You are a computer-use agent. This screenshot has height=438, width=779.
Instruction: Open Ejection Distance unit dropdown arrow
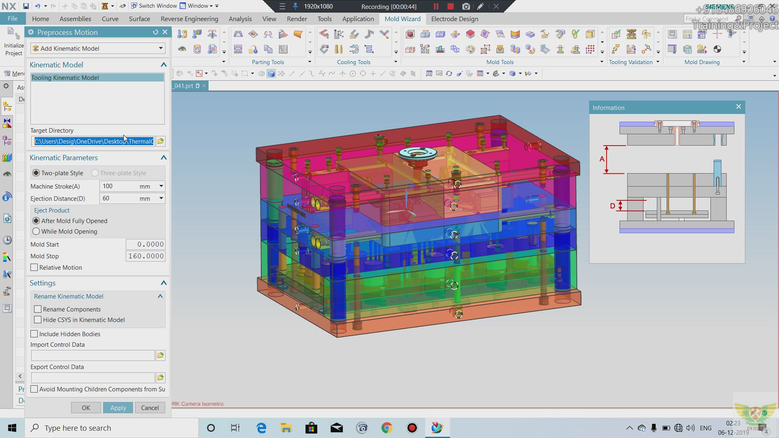(161, 199)
